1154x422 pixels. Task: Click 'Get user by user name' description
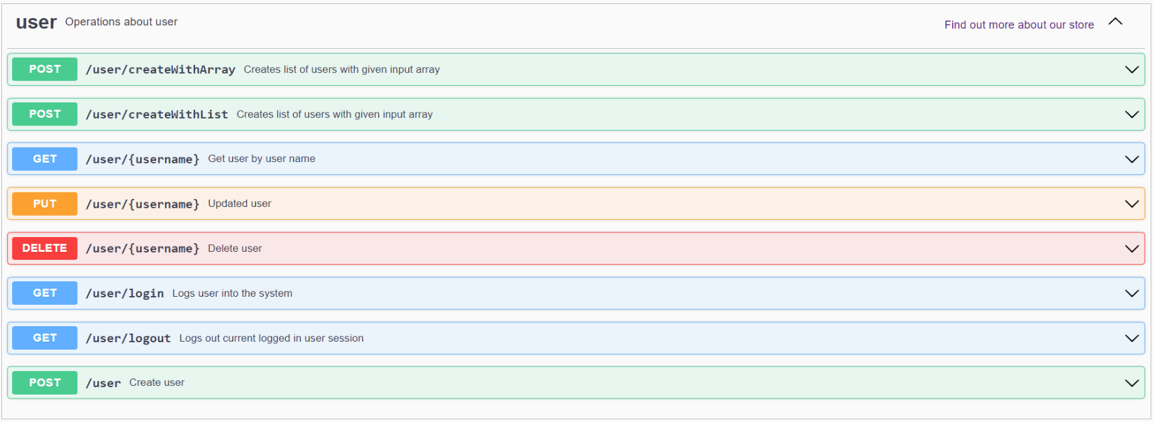262,159
